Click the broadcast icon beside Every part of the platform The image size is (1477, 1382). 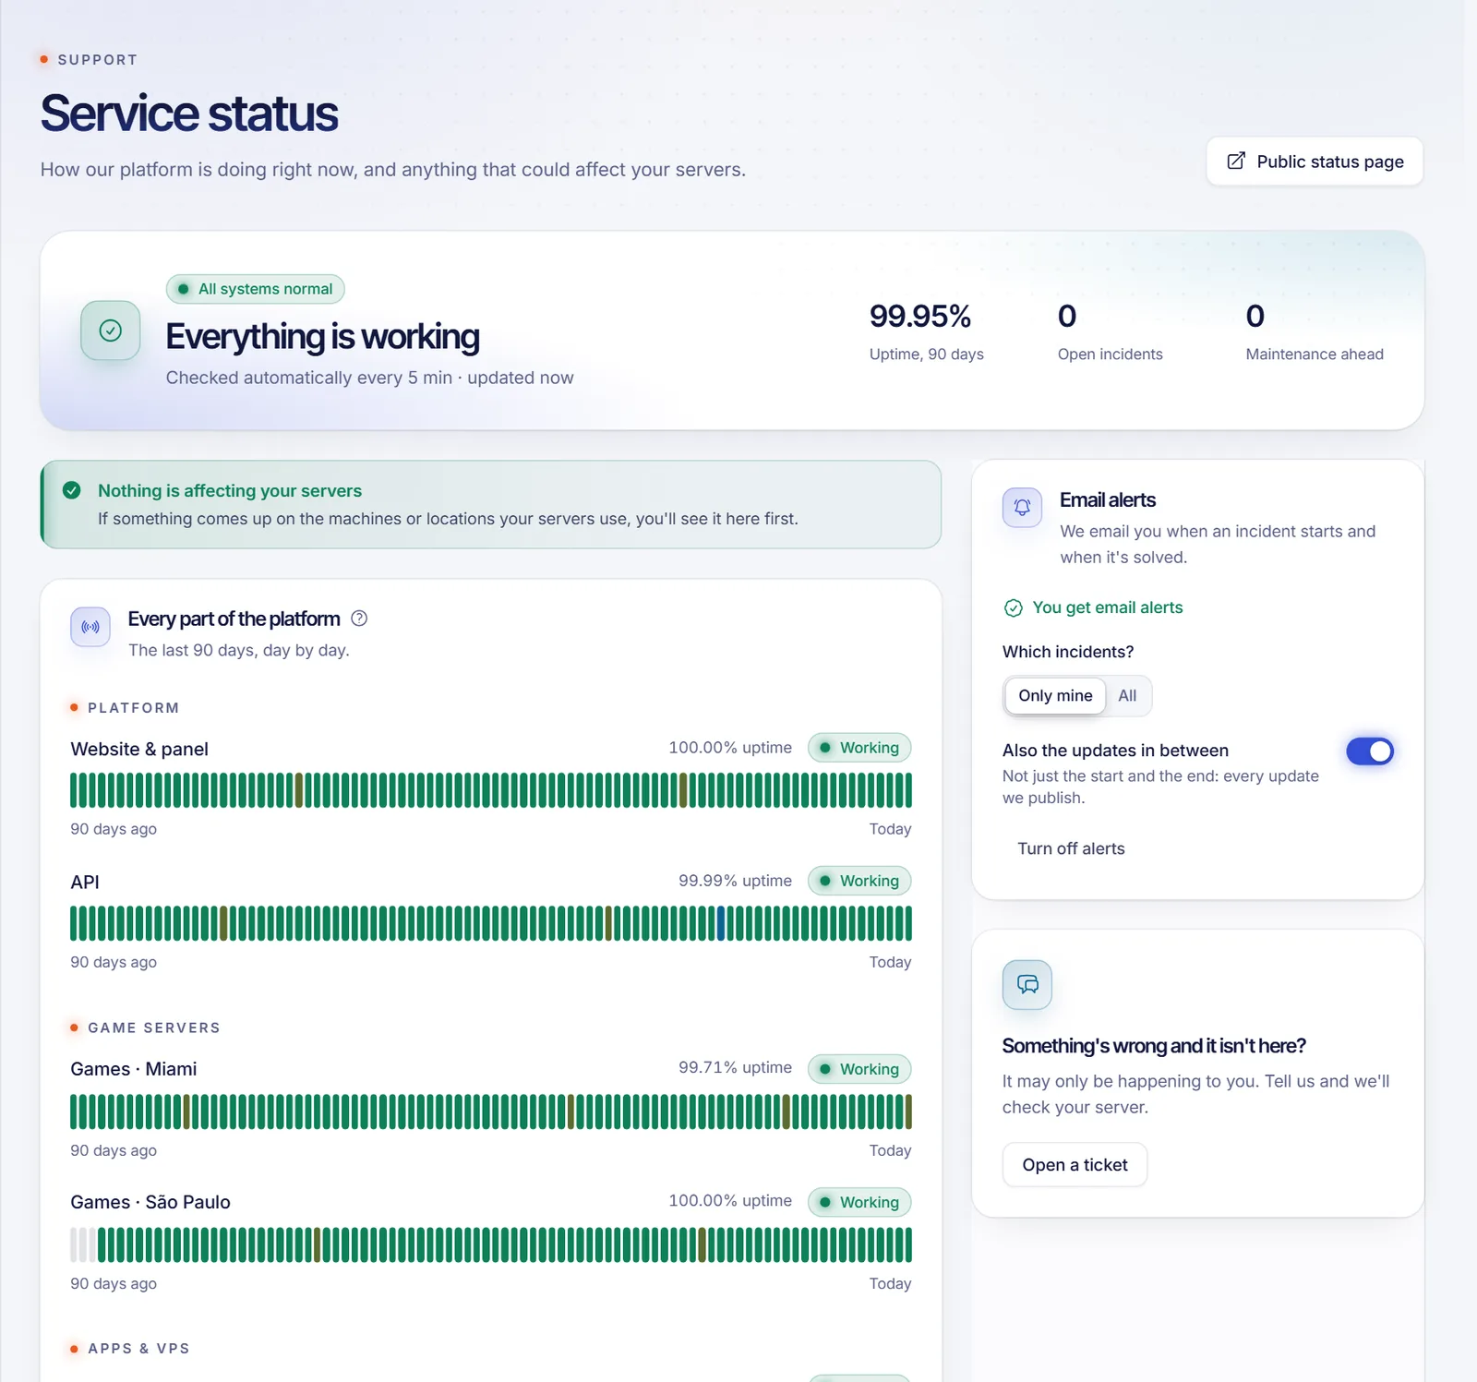point(90,628)
